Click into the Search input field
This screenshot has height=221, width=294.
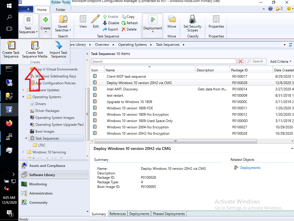tap(163, 62)
